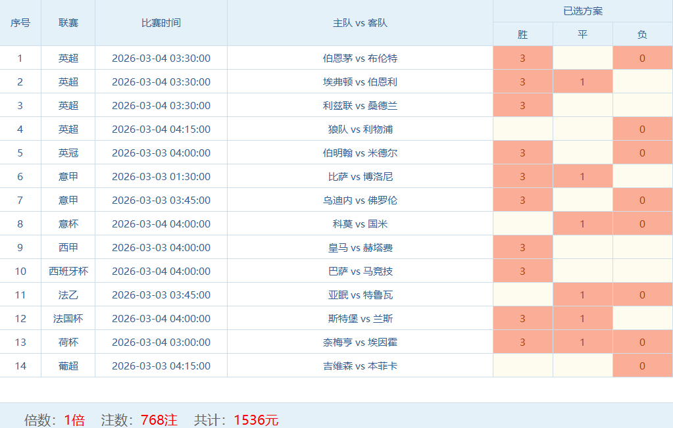The height and width of the screenshot is (428, 673).
Task: Toggle the 负 pick for 奈梅亨 vs 埃因霍
Action: (642, 342)
